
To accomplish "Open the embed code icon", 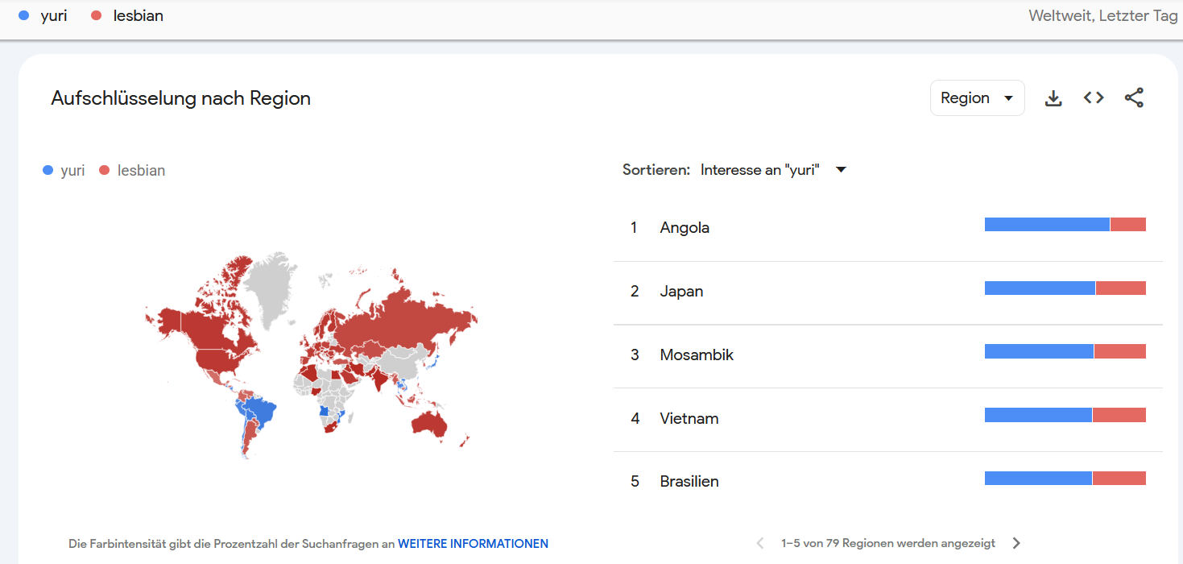I will pos(1094,98).
